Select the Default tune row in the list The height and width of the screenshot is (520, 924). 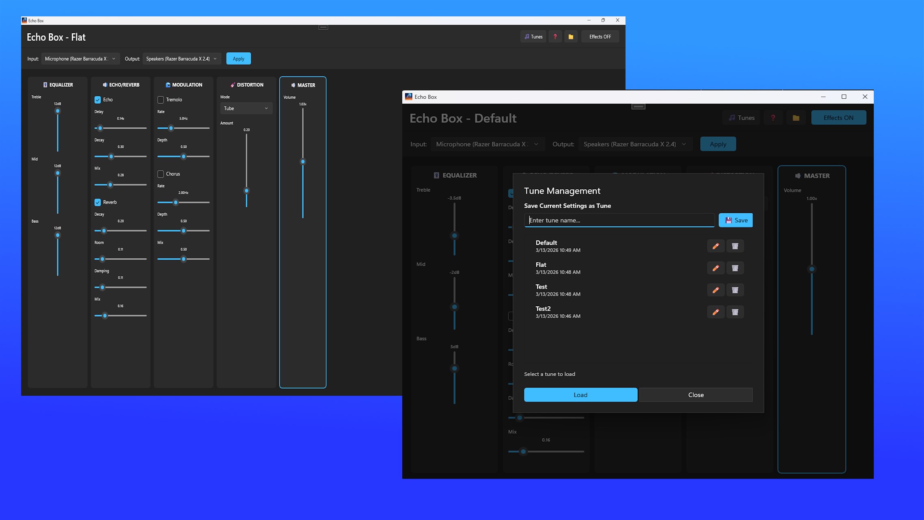(638, 246)
